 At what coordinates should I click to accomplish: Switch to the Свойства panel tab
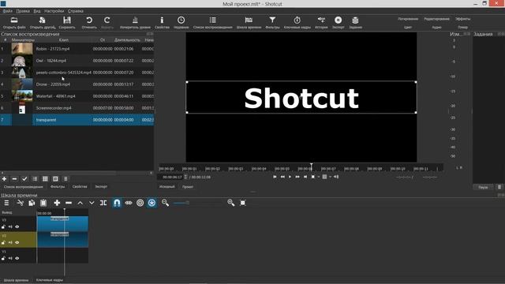click(80, 186)
